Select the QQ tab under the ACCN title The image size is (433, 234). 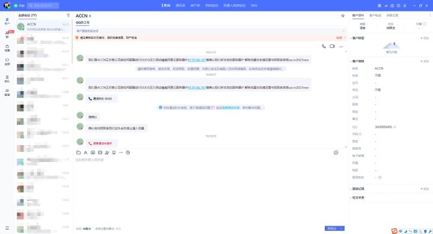coord(82,23)
